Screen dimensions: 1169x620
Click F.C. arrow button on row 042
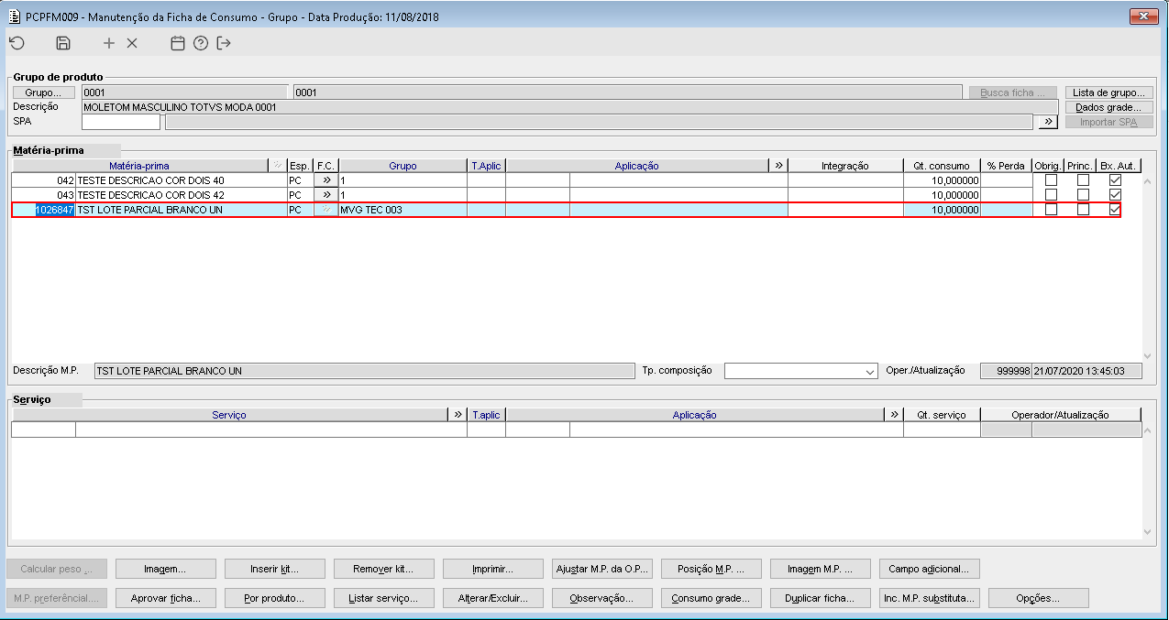[x=325, y=180]
